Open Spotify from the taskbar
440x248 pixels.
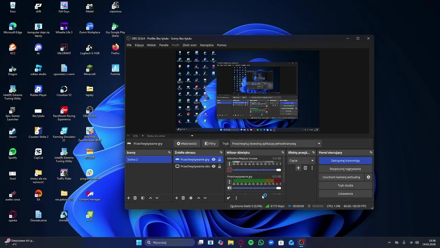251,242
